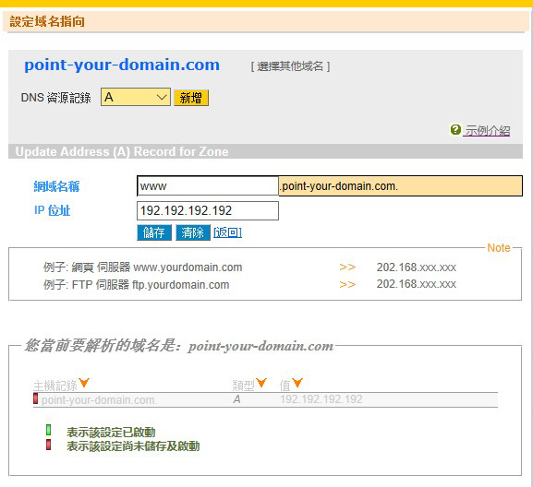This screenshot has width=533, height=487.
Task: Click the orange sort arrow beside 類型
Action: click(261, 383)
